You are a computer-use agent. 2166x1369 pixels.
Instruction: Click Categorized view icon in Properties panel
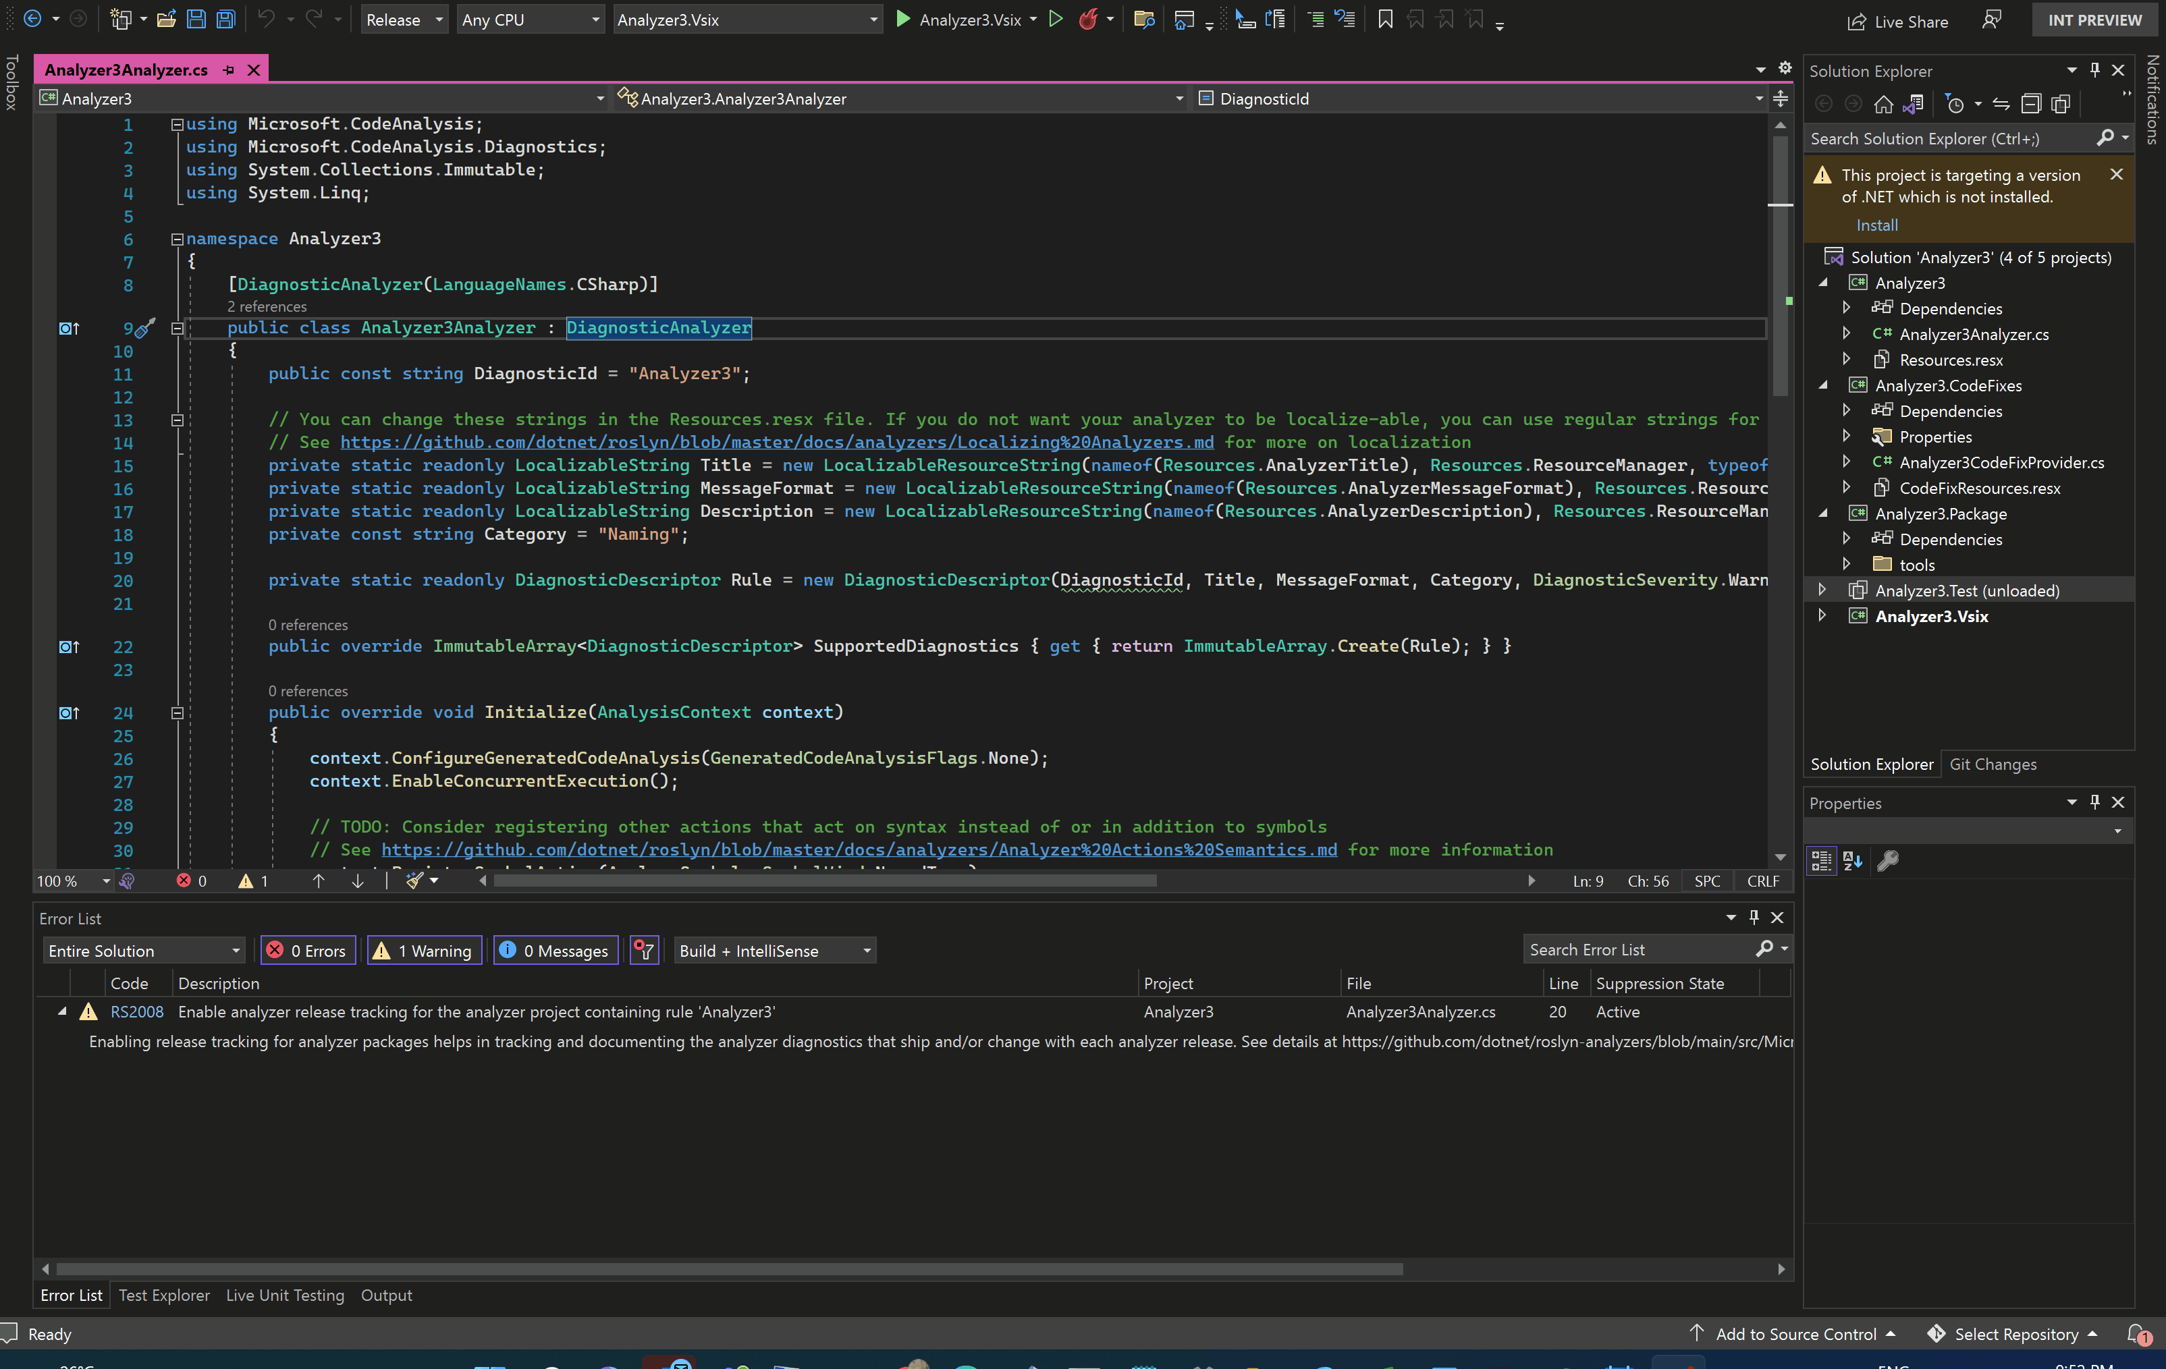(1822, 861)
